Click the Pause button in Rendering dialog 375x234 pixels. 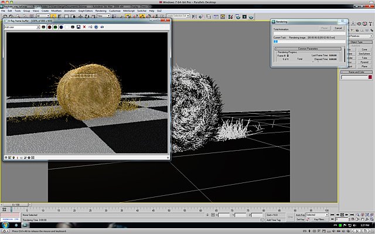tap(325, 28)
